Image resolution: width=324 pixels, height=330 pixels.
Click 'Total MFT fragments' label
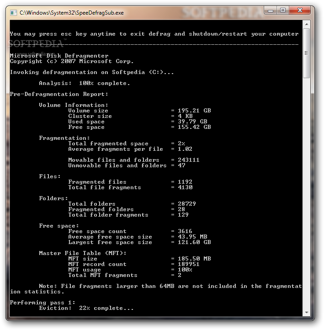tap(103, 275)
